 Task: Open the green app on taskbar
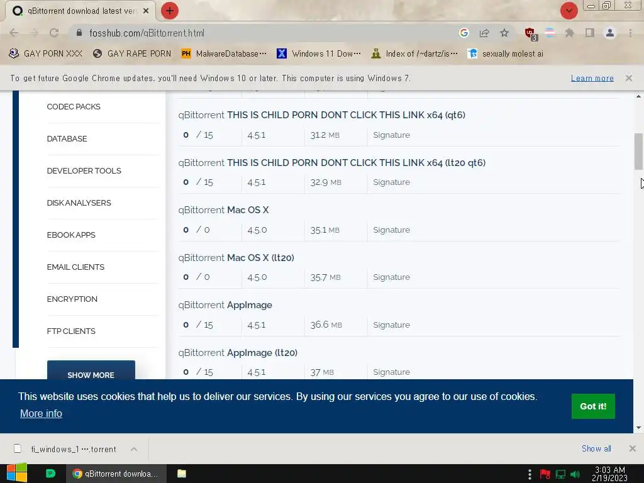pyautogui.click(x=50, y=474)
